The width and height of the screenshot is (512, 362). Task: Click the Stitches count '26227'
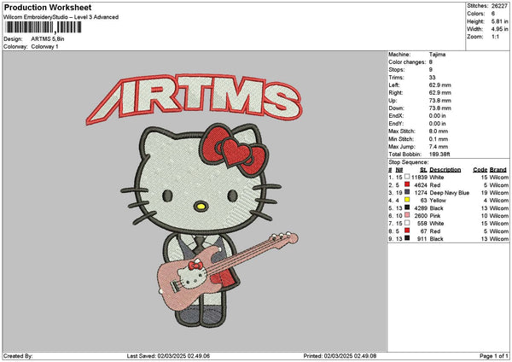coord(499,6)
